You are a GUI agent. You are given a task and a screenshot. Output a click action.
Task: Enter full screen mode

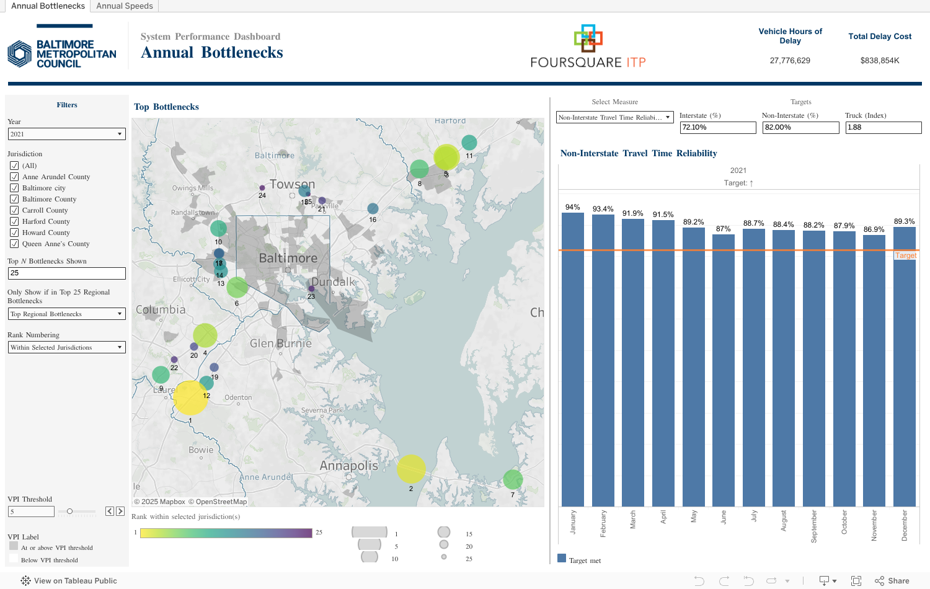856,581
